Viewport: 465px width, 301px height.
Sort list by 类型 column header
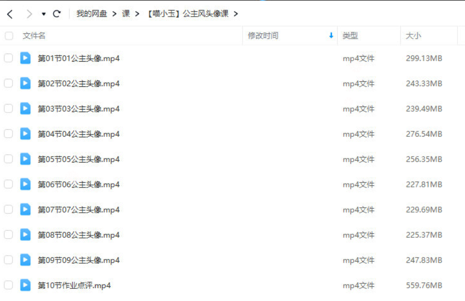(350, 36)
